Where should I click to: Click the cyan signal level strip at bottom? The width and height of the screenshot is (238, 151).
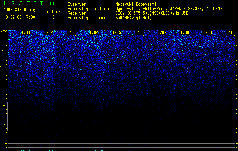[x=121, y=150]
